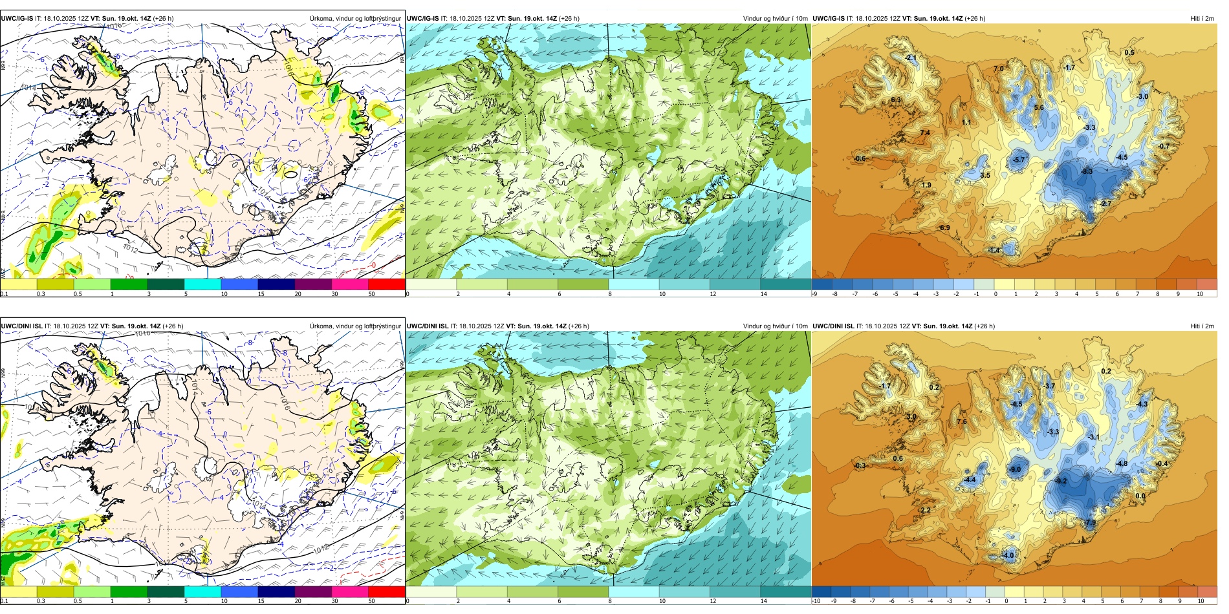The image size is (1229, 614).
Task: Click the -0.7 temperature value on IG-IS map
Action: click(1164, 146)
